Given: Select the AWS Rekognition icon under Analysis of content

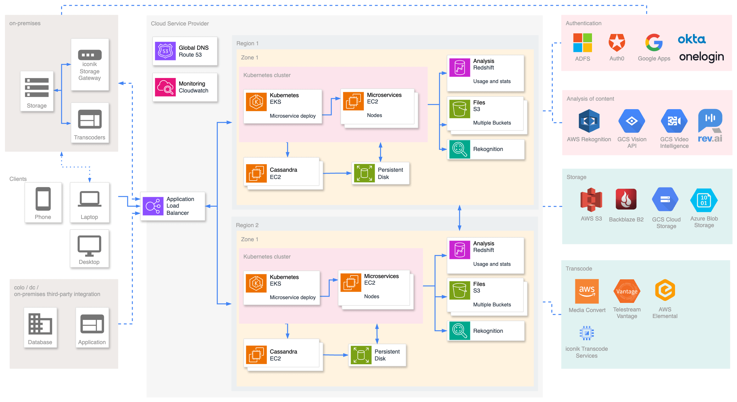Looking at the screenshot, I should point(589,121).
